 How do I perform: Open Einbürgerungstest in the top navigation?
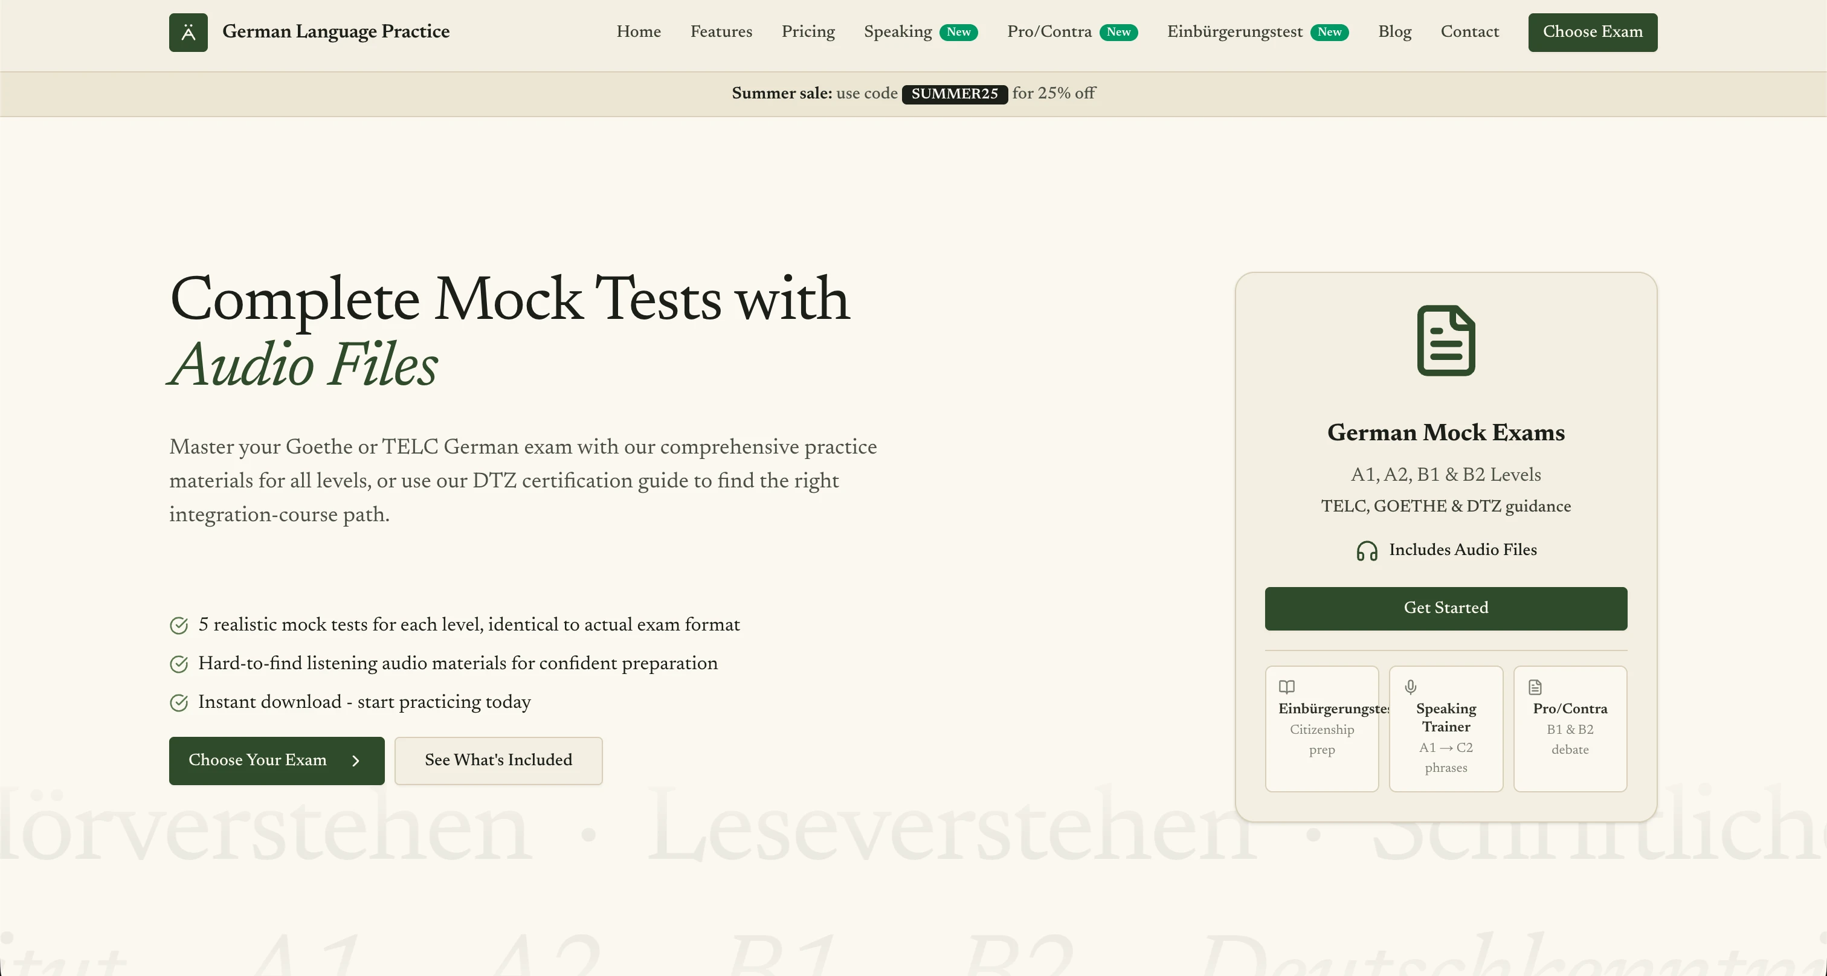tap(1235, 32)
